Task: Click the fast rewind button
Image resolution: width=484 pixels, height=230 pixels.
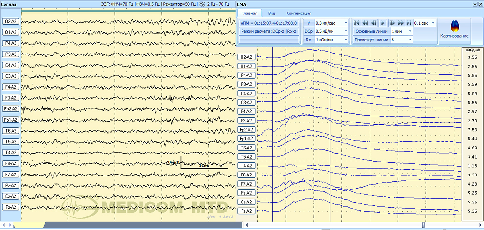Action: 365,23
